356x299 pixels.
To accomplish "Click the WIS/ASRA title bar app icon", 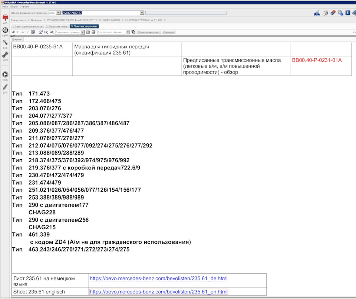I will click(x=2, y=3).
